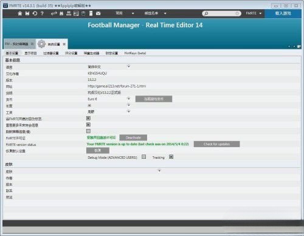
Task: Click the Check for updates button
Action: (216, 144)
